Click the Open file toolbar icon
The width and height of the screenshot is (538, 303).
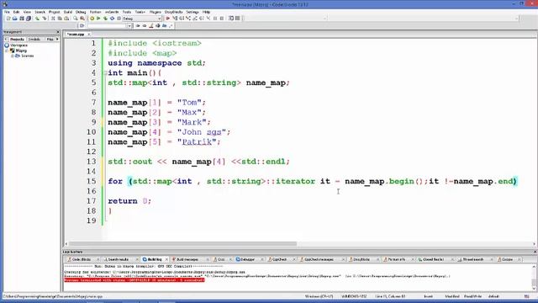(15, 19)
